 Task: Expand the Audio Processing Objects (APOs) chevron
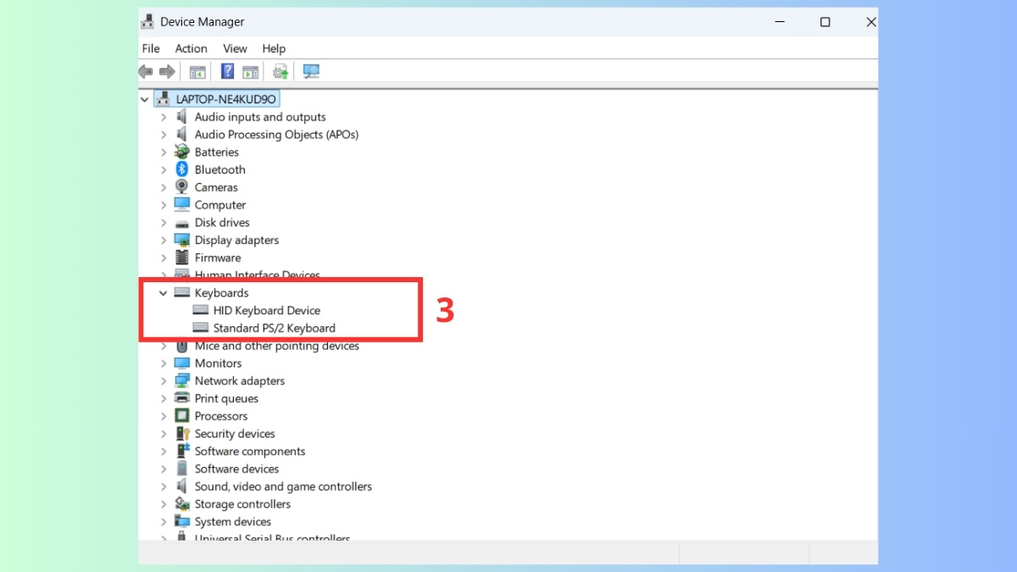pos(164,135)
